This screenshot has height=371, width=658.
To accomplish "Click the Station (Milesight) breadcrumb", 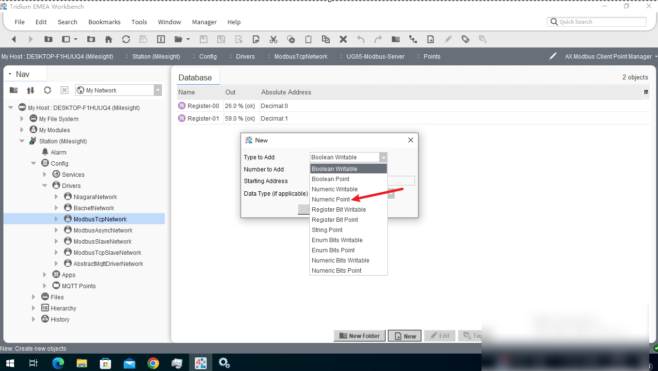I will pos(156,57).
